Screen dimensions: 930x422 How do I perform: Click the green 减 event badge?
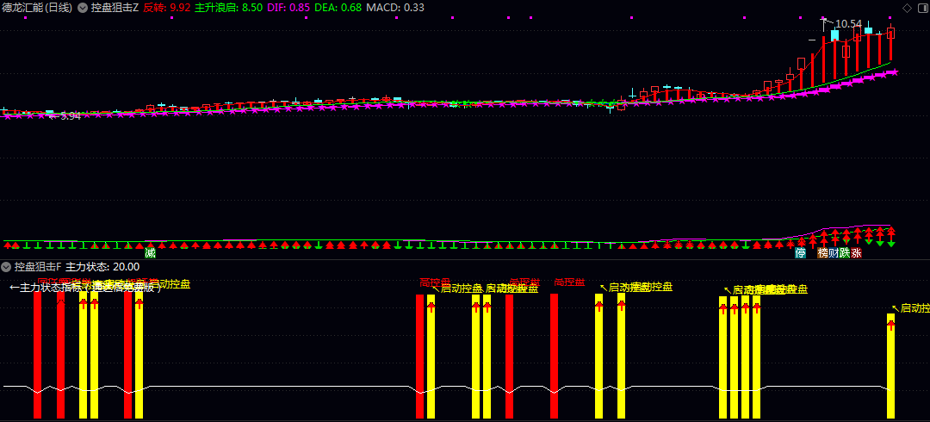(x=150, y=253)
